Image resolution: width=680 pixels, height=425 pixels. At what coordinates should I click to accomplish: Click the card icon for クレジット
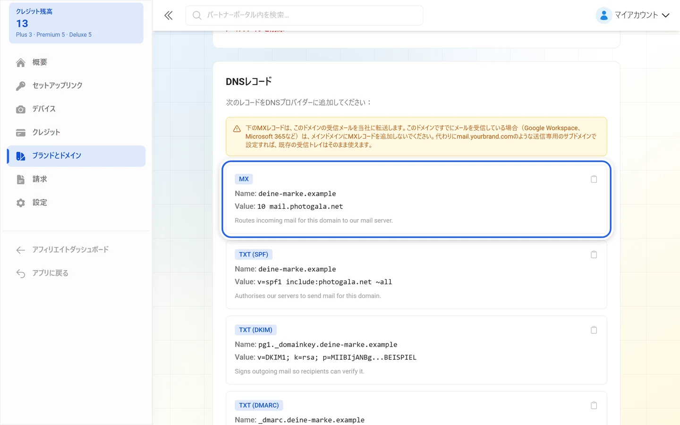[21, 133]
